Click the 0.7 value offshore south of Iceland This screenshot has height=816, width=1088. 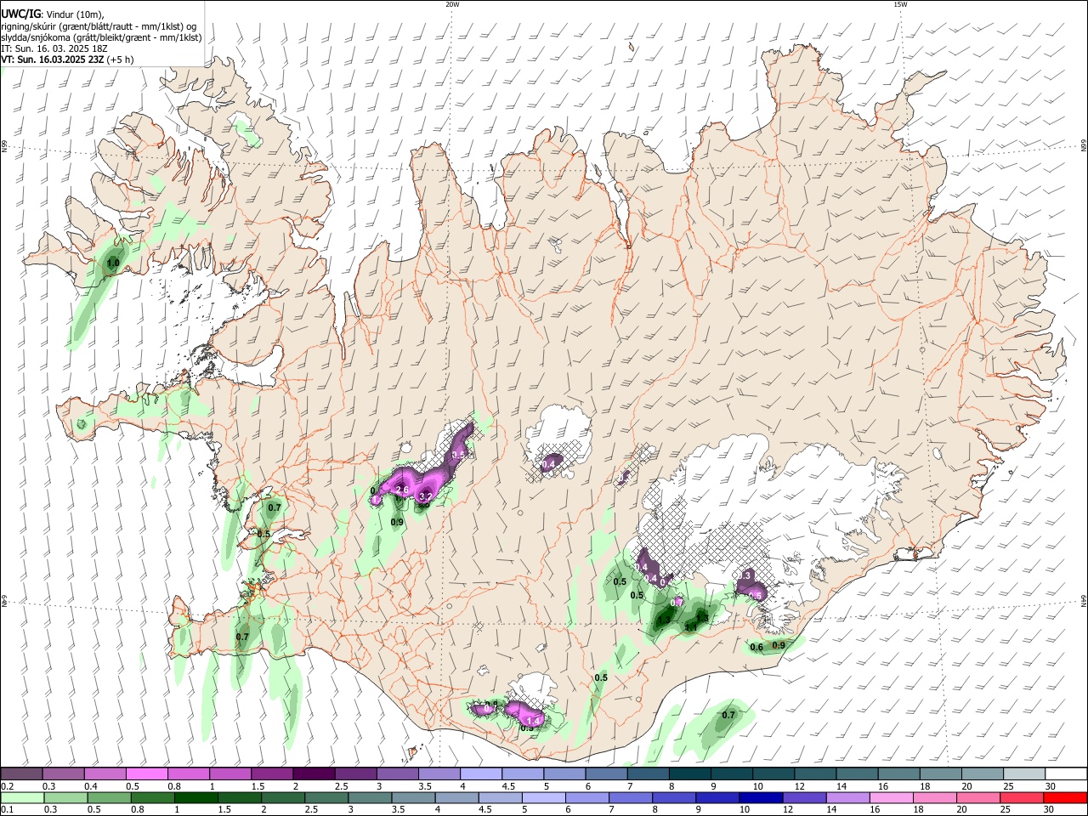pos(728,715)
